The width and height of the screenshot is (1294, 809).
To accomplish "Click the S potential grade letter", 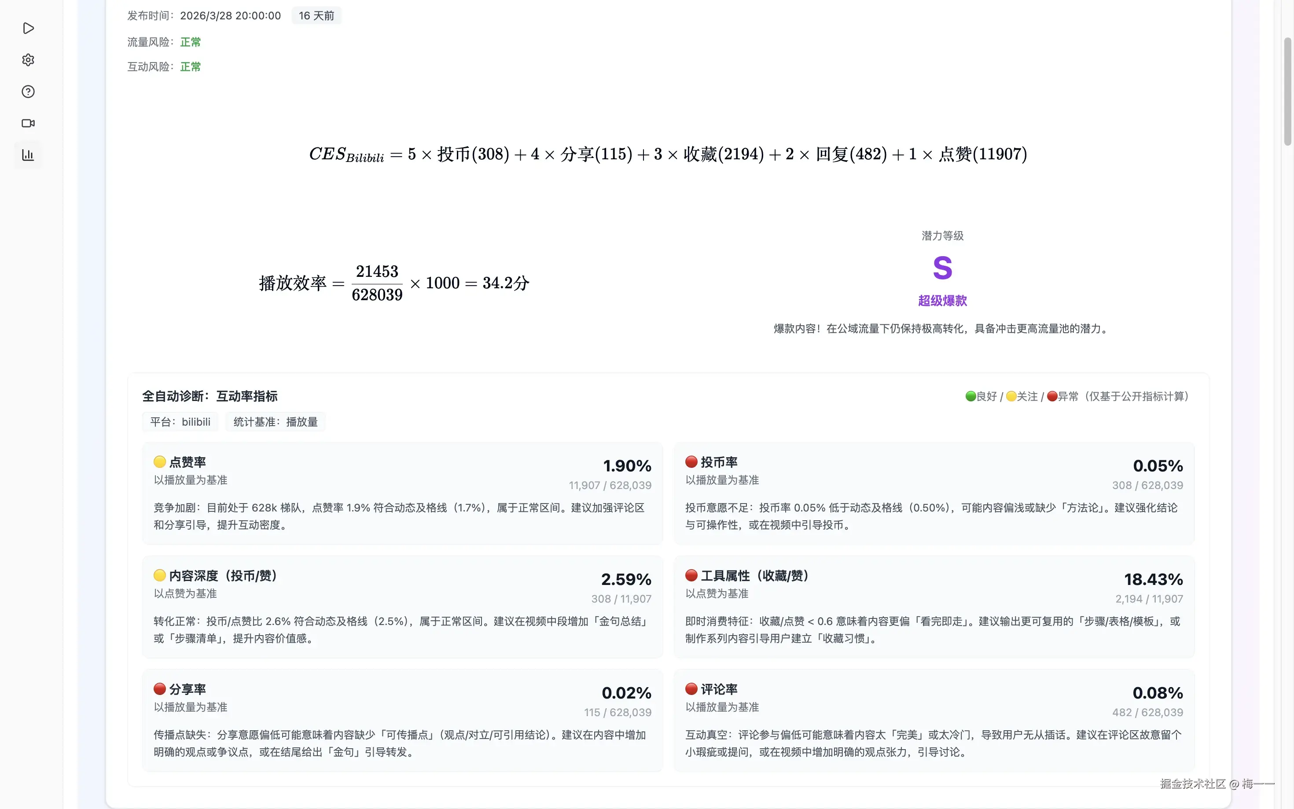I will tap(942, 268).
